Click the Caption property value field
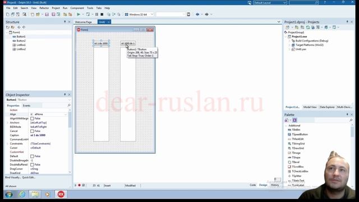Image resolution: width=359 pixels, height=202 pixels. coord(49,135)
